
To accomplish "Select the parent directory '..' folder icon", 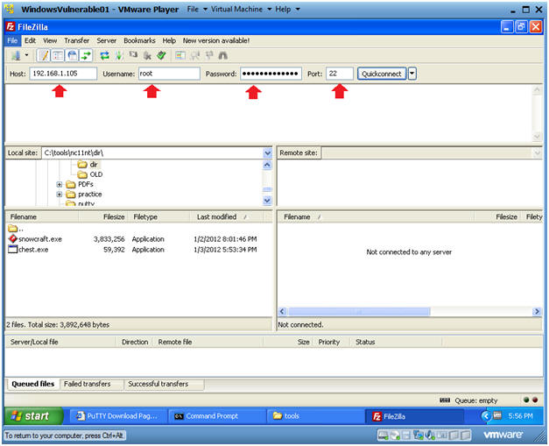I will click(x=13, y=229).
